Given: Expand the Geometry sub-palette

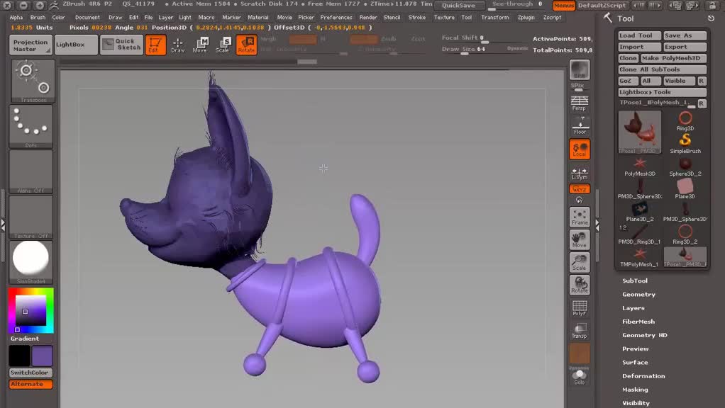Looking at the screenshot, I should click(638, 295).
